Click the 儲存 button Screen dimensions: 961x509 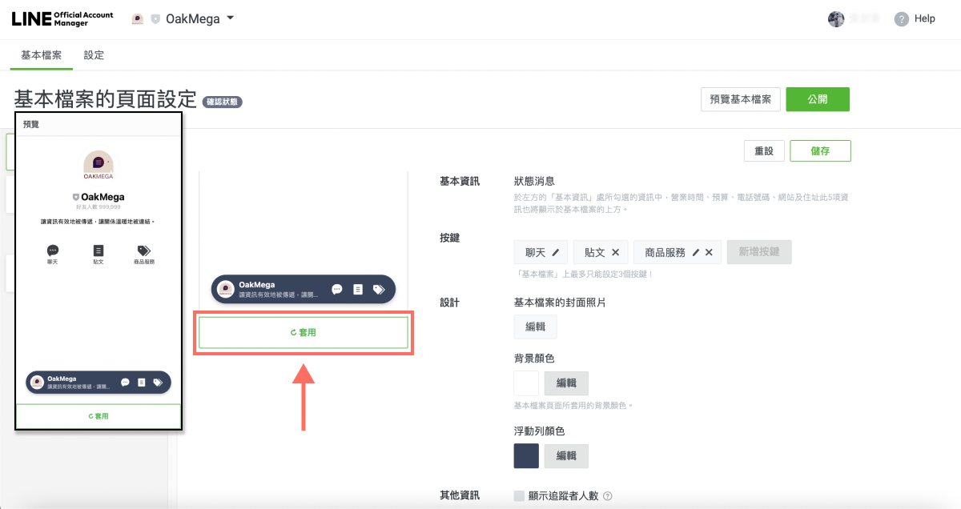pyautogui.click(x=820, y=151)
